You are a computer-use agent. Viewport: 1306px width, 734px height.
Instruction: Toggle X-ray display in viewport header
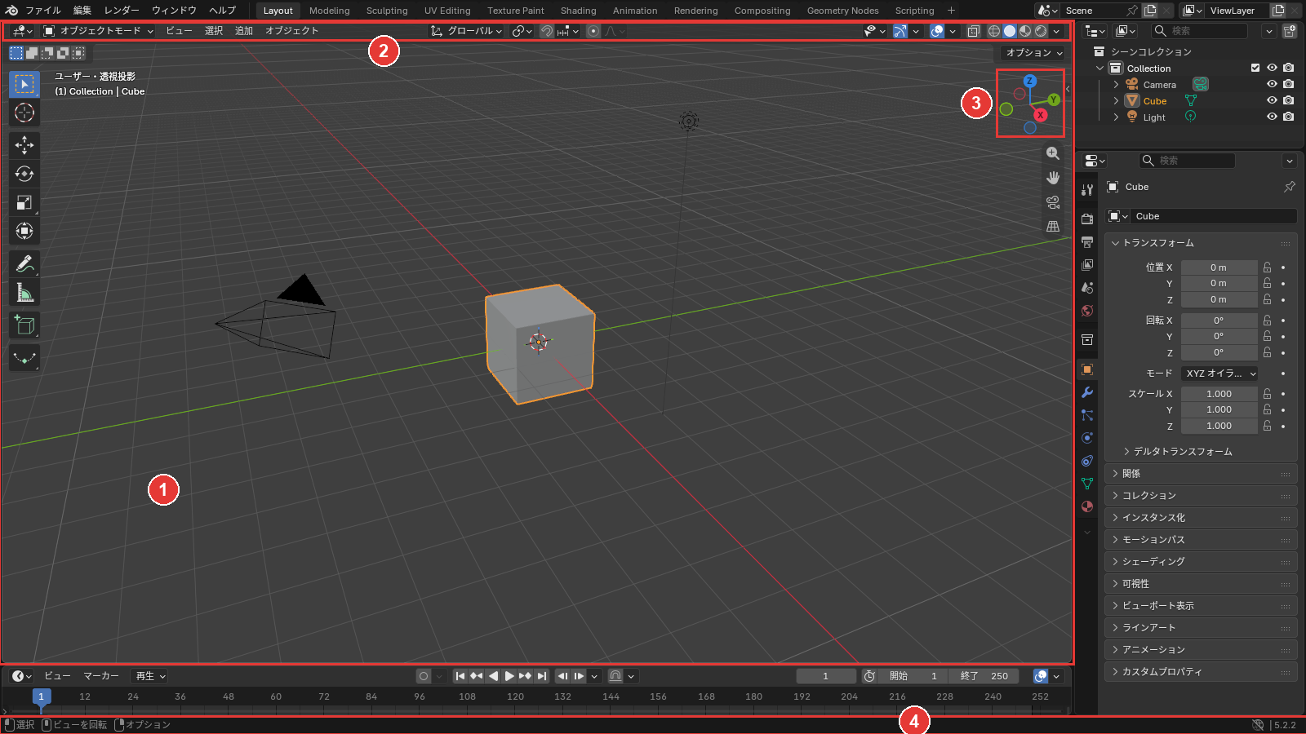(x=974, y=31)
